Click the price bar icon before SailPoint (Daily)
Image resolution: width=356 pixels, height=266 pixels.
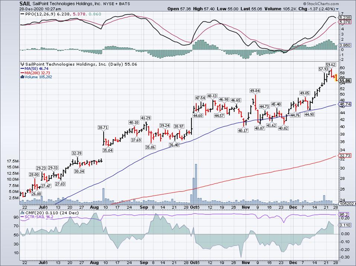(x=22, y=64)
